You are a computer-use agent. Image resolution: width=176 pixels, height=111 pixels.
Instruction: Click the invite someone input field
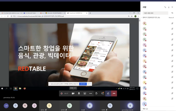point(155,13)
